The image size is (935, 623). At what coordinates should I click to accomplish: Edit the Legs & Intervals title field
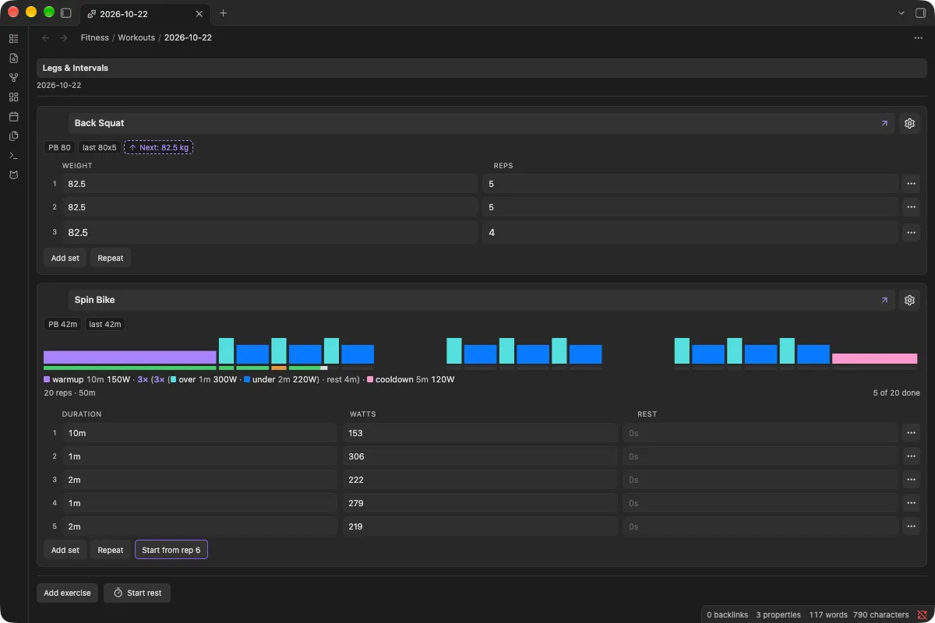482,68
